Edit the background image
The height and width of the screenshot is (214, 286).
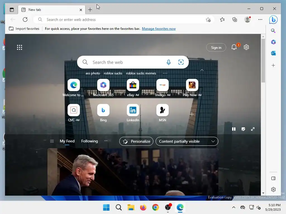pyautogui.click(x=243, y=129)
